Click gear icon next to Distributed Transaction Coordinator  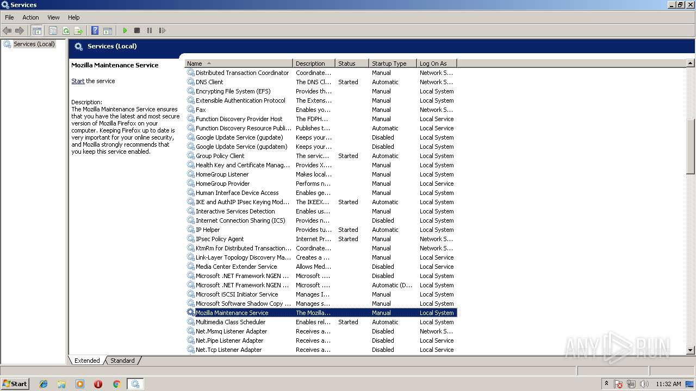(x=191, y=73)
